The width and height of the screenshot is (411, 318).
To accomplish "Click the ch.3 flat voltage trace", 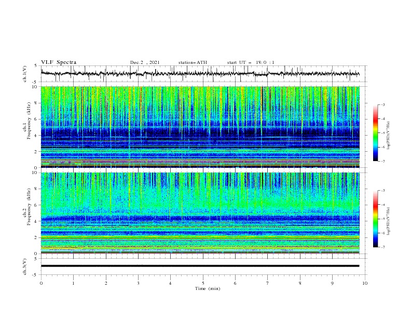I will click(200, 266).
